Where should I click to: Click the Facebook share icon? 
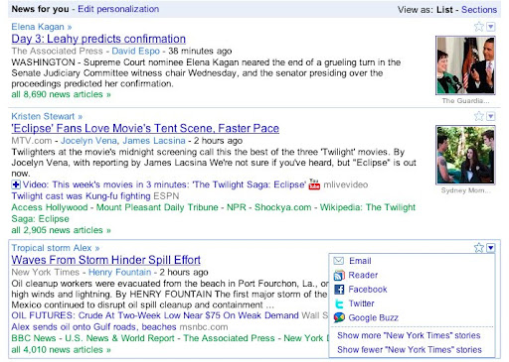tap(339, 290)
